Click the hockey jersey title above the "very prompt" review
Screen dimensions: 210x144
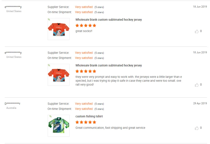tap(108, 65)
